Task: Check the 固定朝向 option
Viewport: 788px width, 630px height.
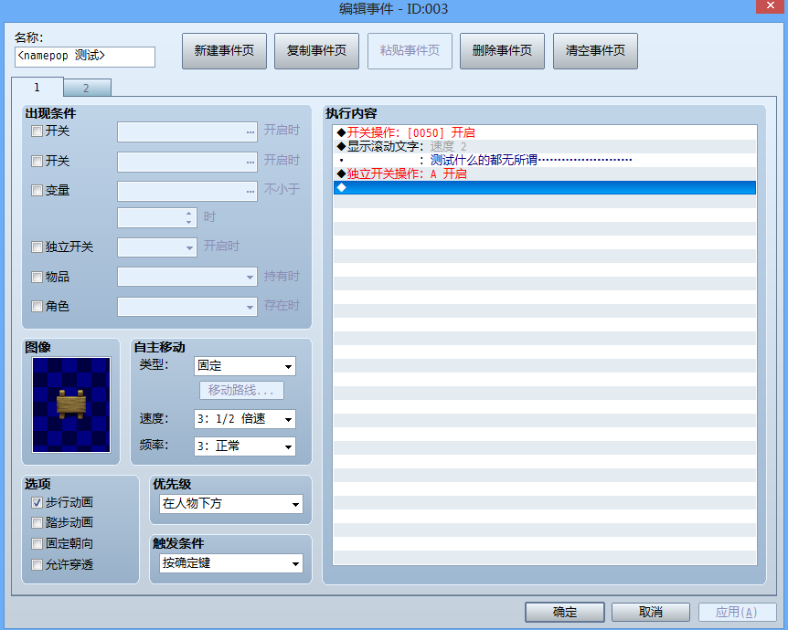Action: (x=37, y=543)
